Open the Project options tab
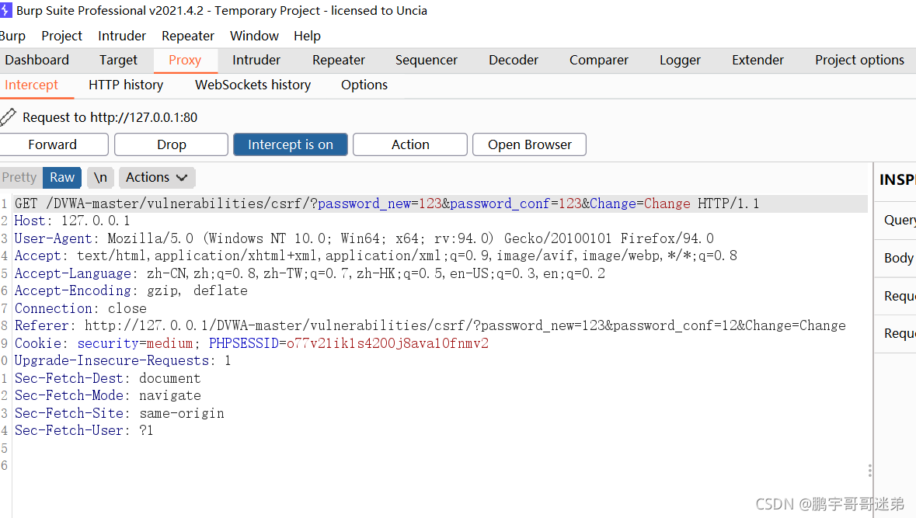The width and height of the screenshot is (916, 518). point(859,60)
